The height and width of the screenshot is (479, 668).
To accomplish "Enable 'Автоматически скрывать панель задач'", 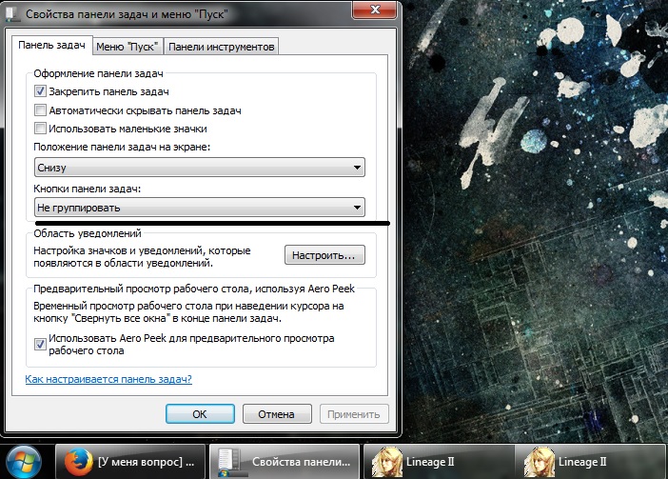I will tap(40, 110).
